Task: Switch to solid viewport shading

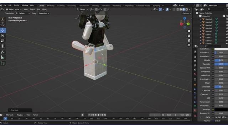Action: 181,10
